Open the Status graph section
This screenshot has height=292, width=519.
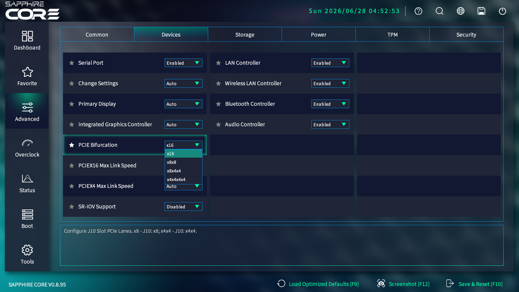[27, 183]
